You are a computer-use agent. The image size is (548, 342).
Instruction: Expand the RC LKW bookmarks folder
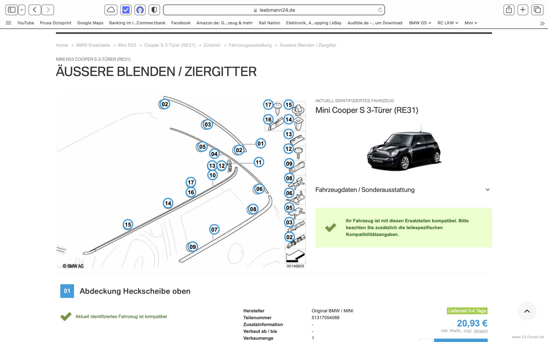click(448, 23)
